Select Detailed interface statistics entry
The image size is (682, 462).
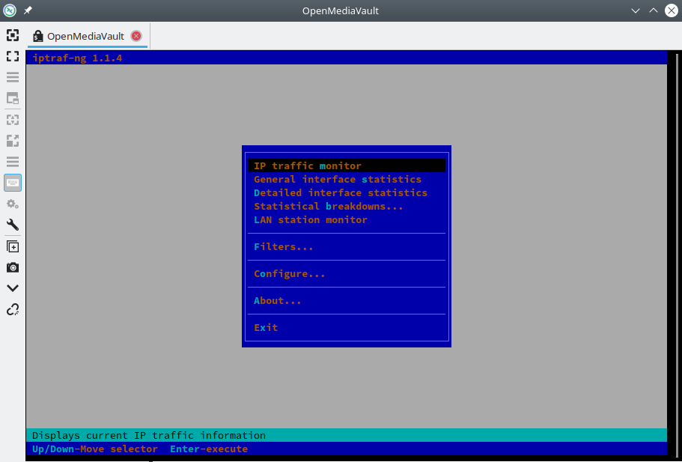pyautogui.click(x=346, y=192)
